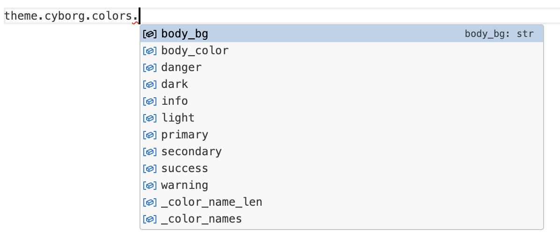
Task: Select the body_bg completion suggestion
Action: coord(184,34)
